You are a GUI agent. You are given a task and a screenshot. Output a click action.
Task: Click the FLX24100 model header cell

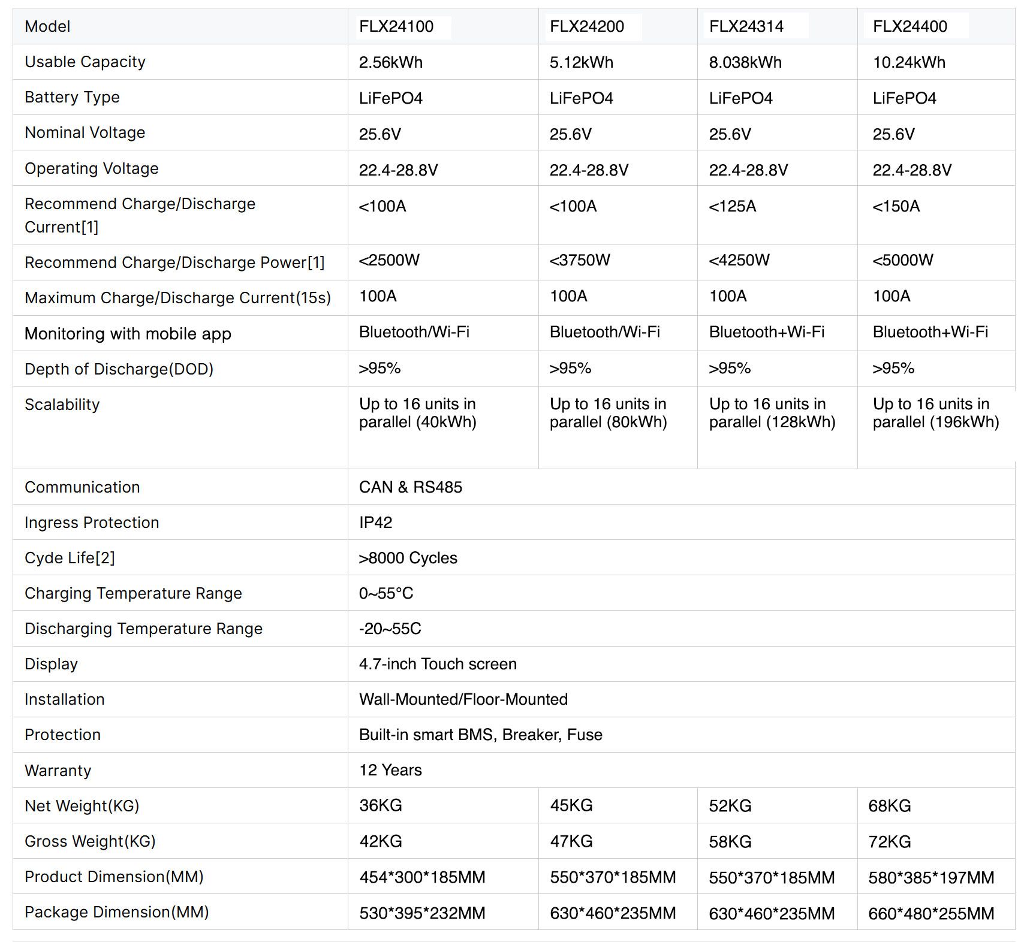pyautogui.click(x=396, y=26)
